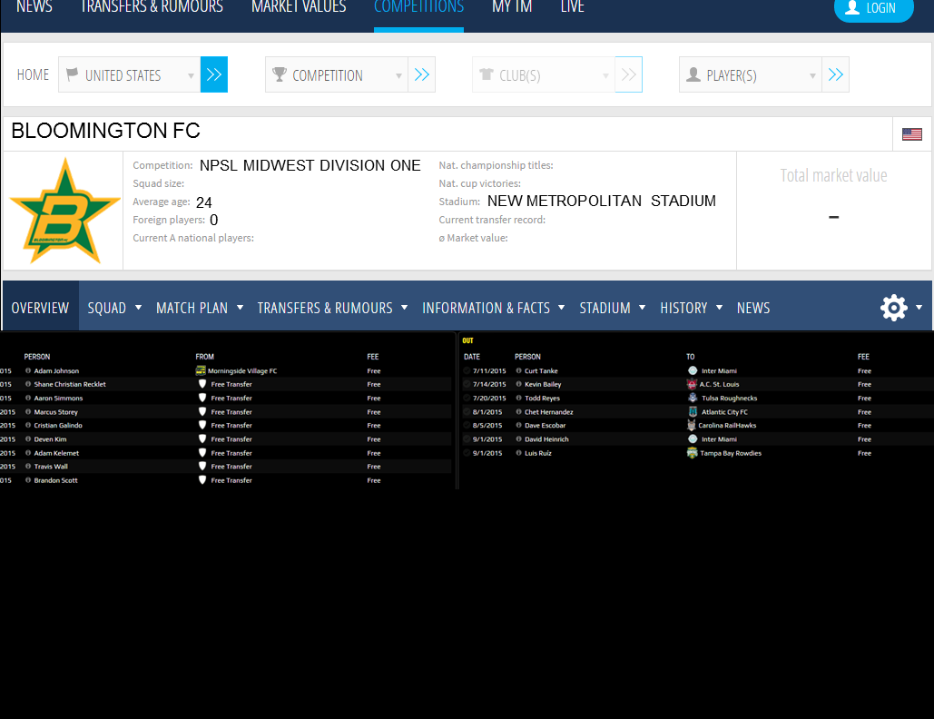Expand the Match Plan menu

pyautogui.click(x=200, y=308)
